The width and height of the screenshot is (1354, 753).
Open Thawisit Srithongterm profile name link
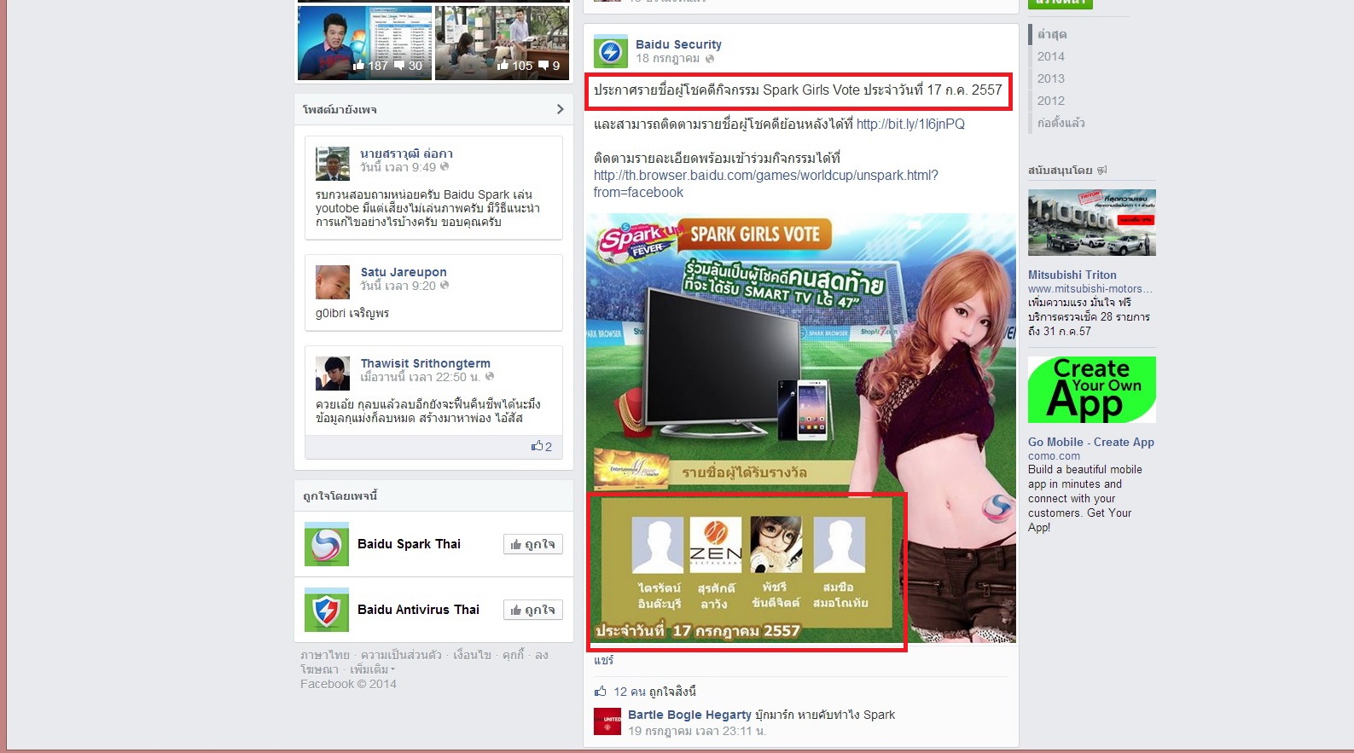pos(425,363)
